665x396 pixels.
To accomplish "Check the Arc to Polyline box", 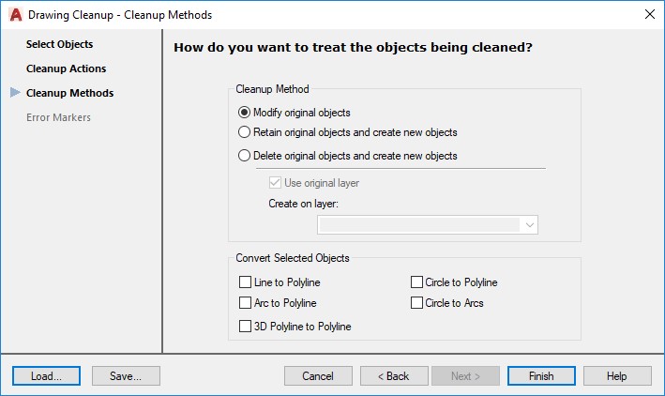I will pyautogui.click(x=246, y=303).
